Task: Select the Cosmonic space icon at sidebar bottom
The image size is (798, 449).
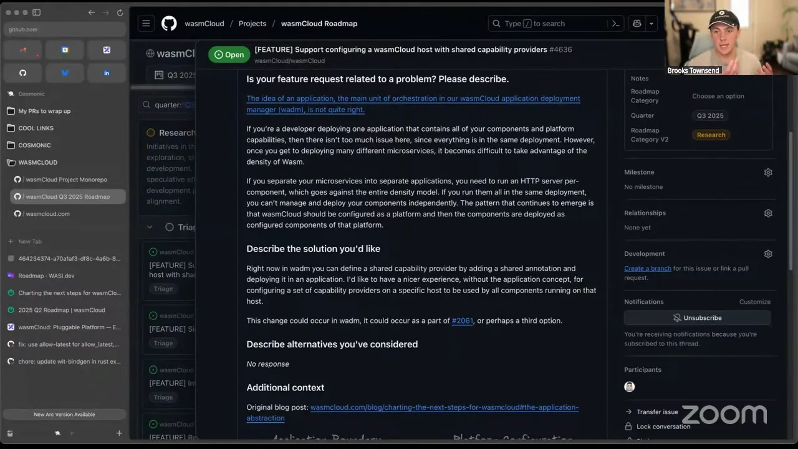Action: click(x=57, y=433)
